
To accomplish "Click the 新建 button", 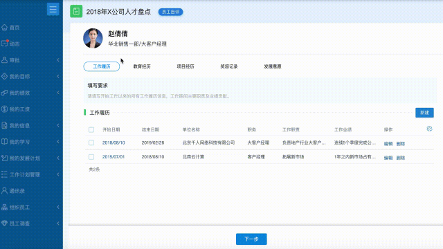I will click(424, 113).
